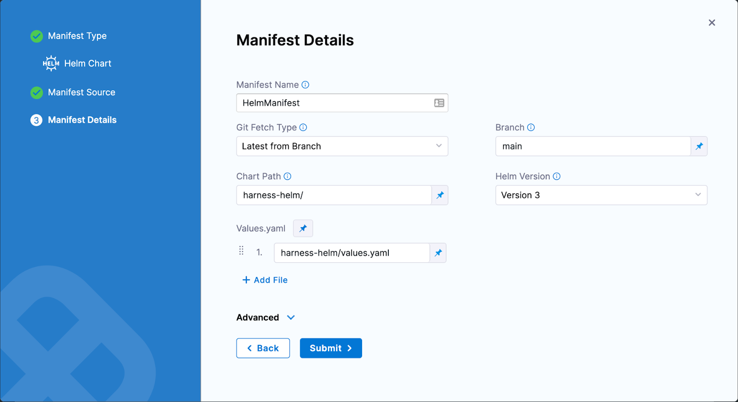Click the Manifest Name info icon

pos(305,85)
